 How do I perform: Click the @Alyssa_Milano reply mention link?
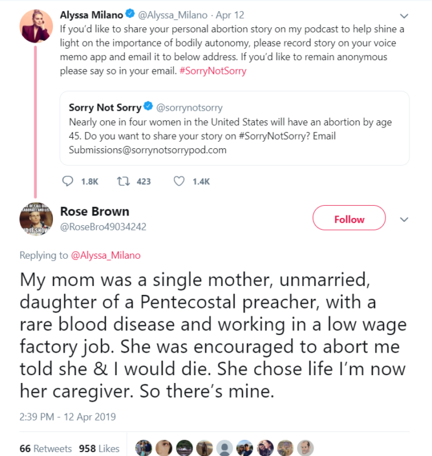105,255
